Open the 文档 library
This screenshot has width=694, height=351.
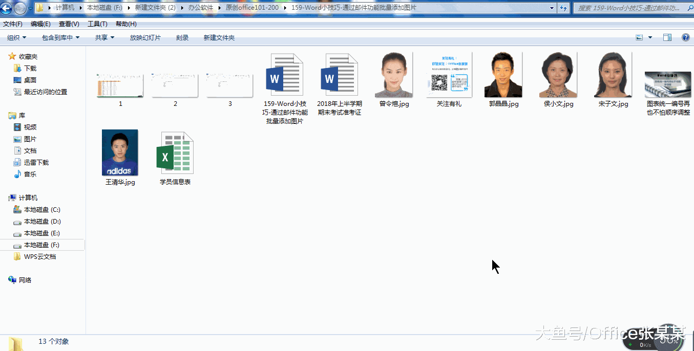click(x=30, y=150)
